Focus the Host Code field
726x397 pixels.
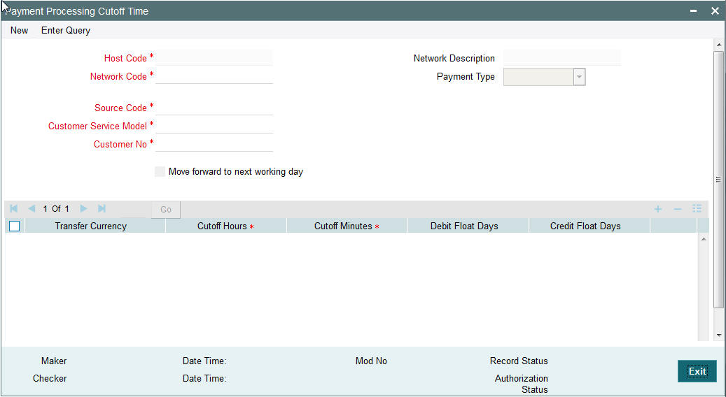click(x=214, y=58)
